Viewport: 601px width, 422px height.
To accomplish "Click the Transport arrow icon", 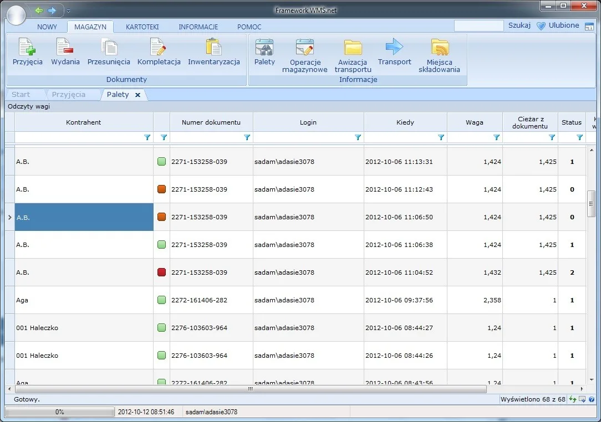I will (394, 47).
